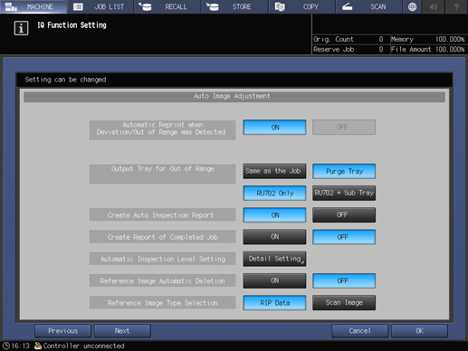Disable Create Auto Inspection Report with OFF
This screenshot has width=468, height=351.
344,215
